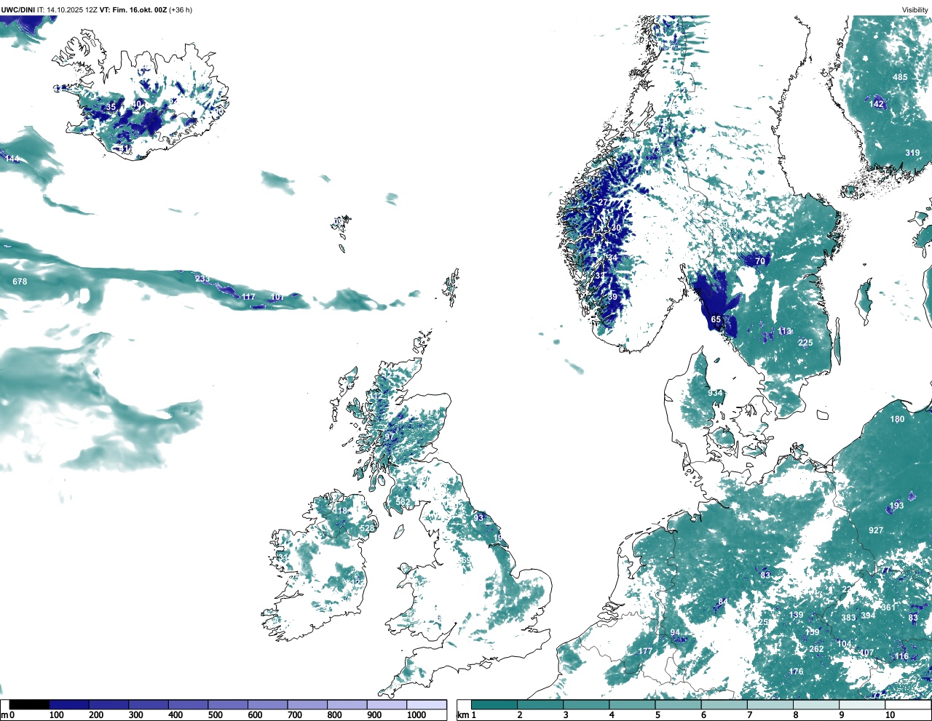Click the '927' value over Poland
Screen dimensions: 932x721
(x=876, y=530)
